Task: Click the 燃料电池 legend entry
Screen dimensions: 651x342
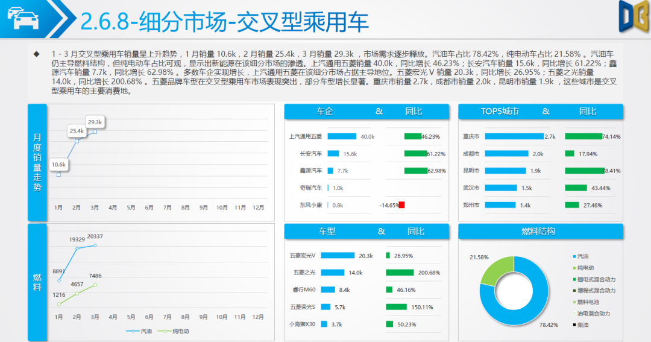Action: pos(587,302)
